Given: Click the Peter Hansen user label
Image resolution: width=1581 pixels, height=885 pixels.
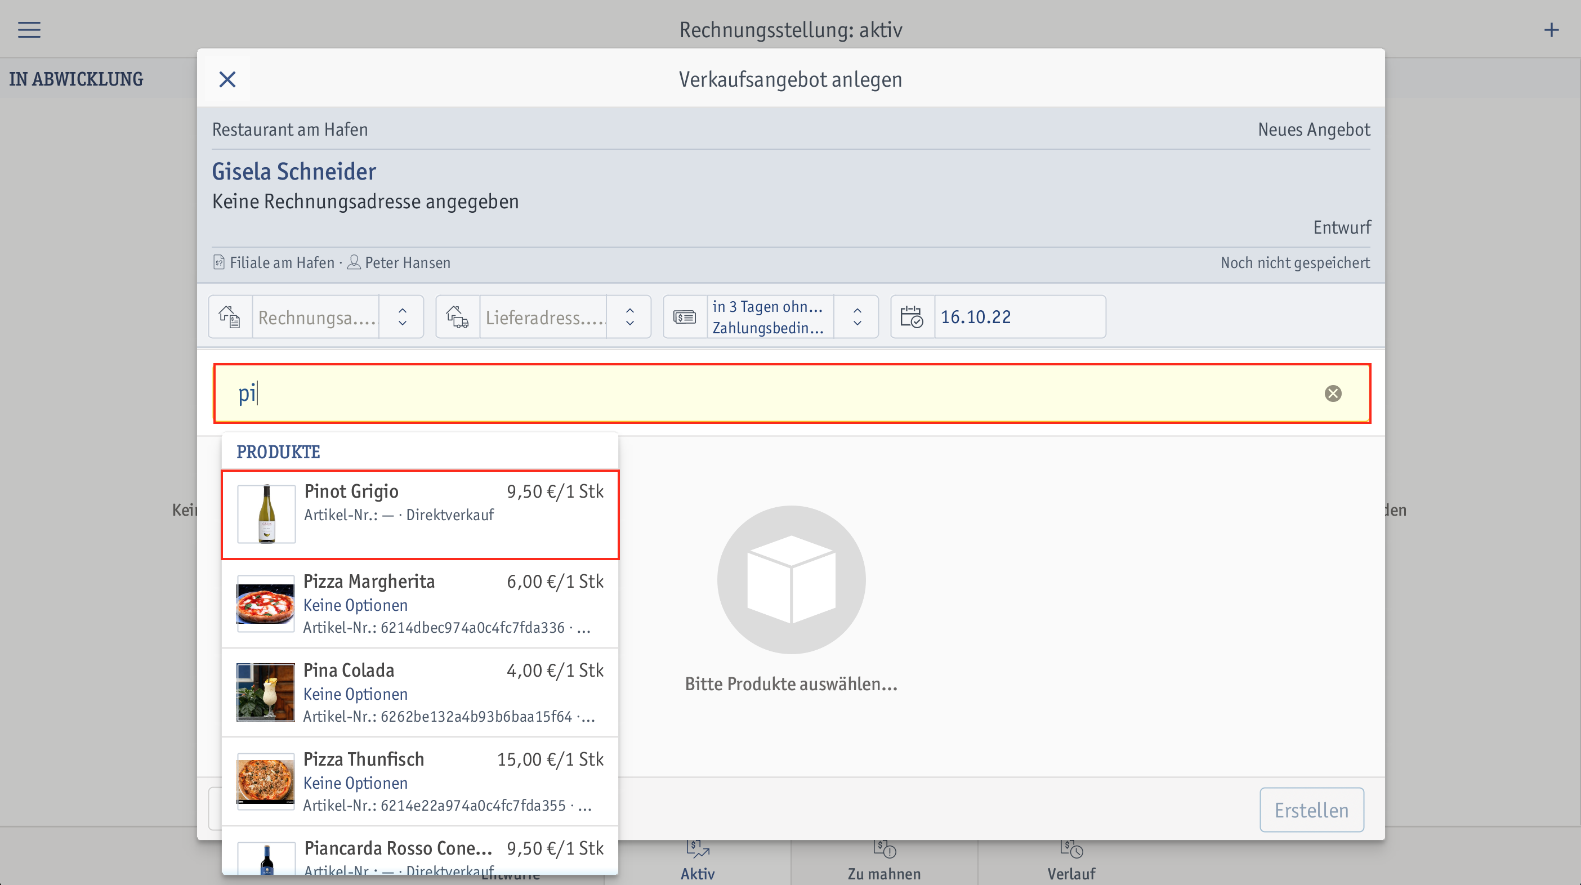Looking at the screenshot, I should coord(408,263).
